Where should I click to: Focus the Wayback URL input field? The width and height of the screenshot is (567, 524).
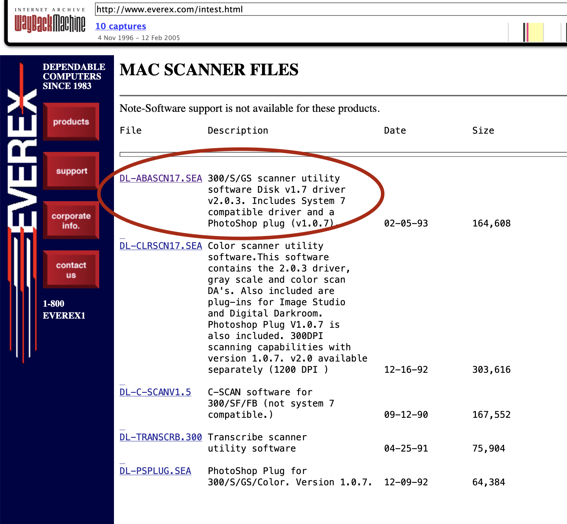coord(331,9)
